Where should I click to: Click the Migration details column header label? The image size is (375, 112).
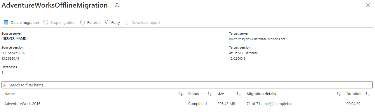tap(261, 94)
